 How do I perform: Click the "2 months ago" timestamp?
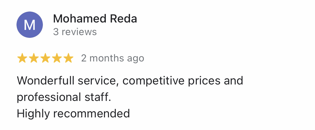pos(112,58)
